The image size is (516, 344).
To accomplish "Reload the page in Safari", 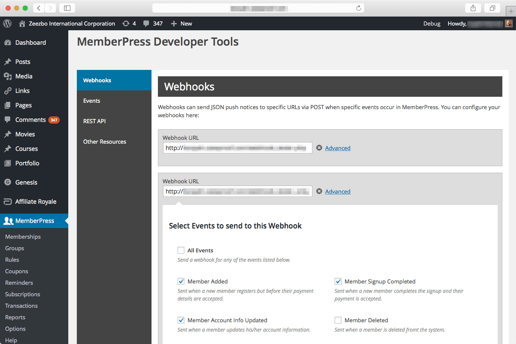I will pos(359,8).
